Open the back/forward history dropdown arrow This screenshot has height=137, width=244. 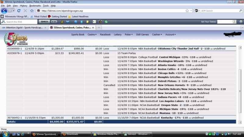coord(13,11)
